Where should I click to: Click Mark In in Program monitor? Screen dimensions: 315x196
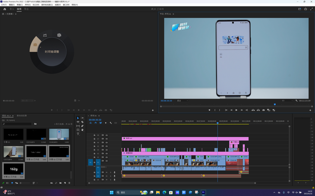(215, 110)
